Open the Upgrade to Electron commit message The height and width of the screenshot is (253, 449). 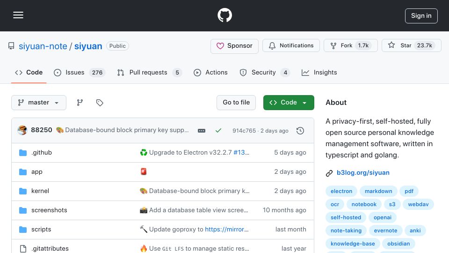point(190,153)
